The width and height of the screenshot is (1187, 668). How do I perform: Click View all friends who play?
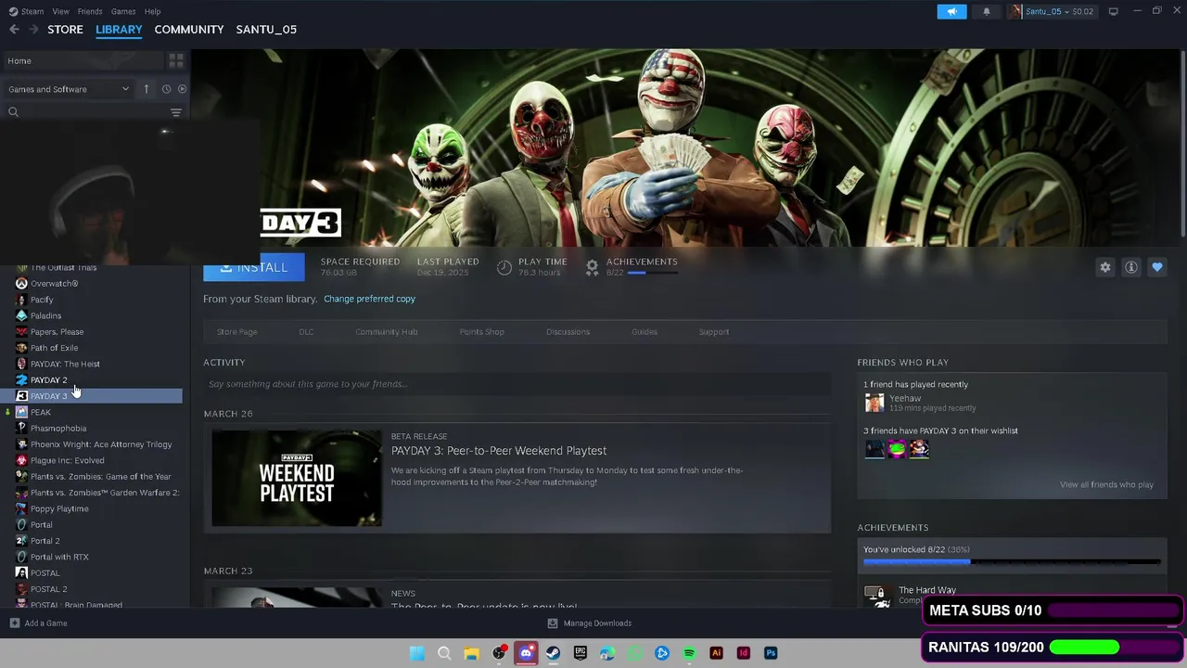coord(1106,484)
